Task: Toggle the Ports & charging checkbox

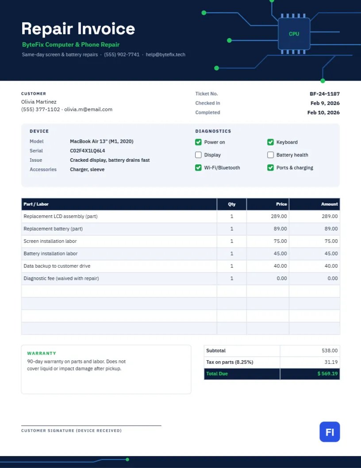Action: coord(270,168)
